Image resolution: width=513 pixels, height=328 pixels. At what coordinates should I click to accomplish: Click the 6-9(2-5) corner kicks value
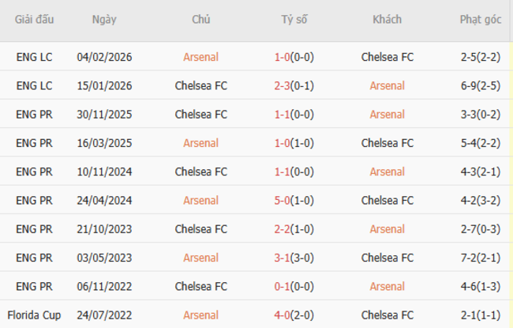(x=481, y=85)
